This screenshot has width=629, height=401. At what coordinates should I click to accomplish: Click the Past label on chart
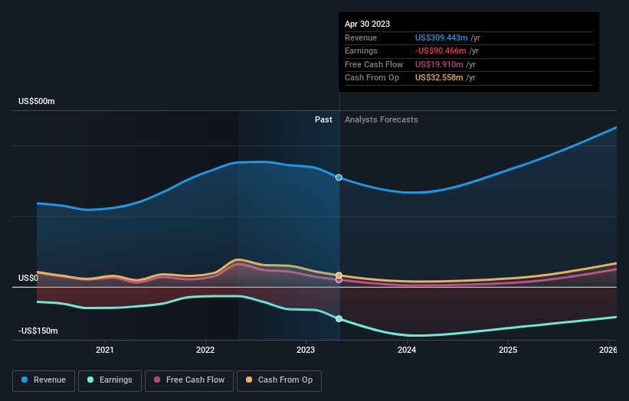coord(323,120)
